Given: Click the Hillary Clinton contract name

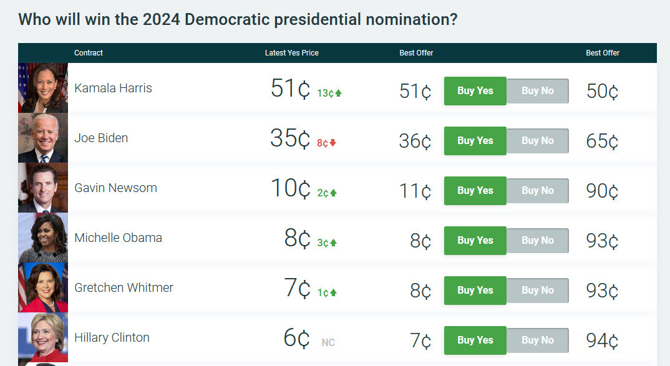Looking at the screenshot, I should click(x=112, y=337).
